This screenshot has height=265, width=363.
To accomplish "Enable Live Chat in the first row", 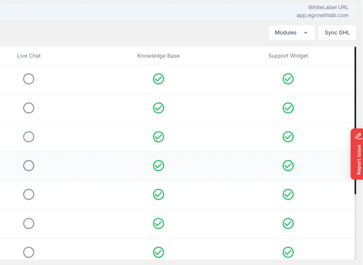I will coord(29,79).
